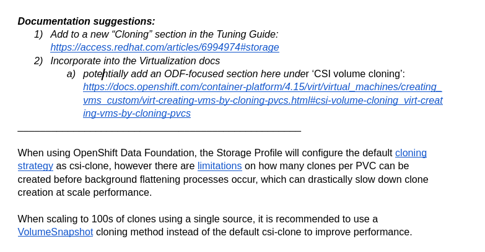Click the horizontal separator line
Screen dimensions: 485x252
click(159, 130)
